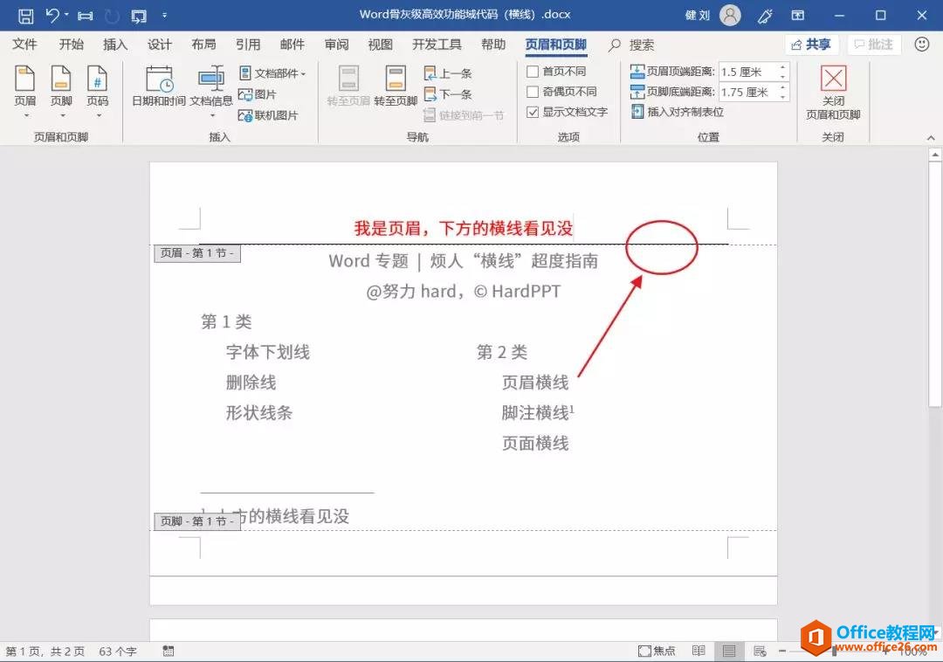The height and width of the screenshot is (662, 943).
Task: Decrease the 页脚底端距离 spinner value
Action: [x=782, y=96]
